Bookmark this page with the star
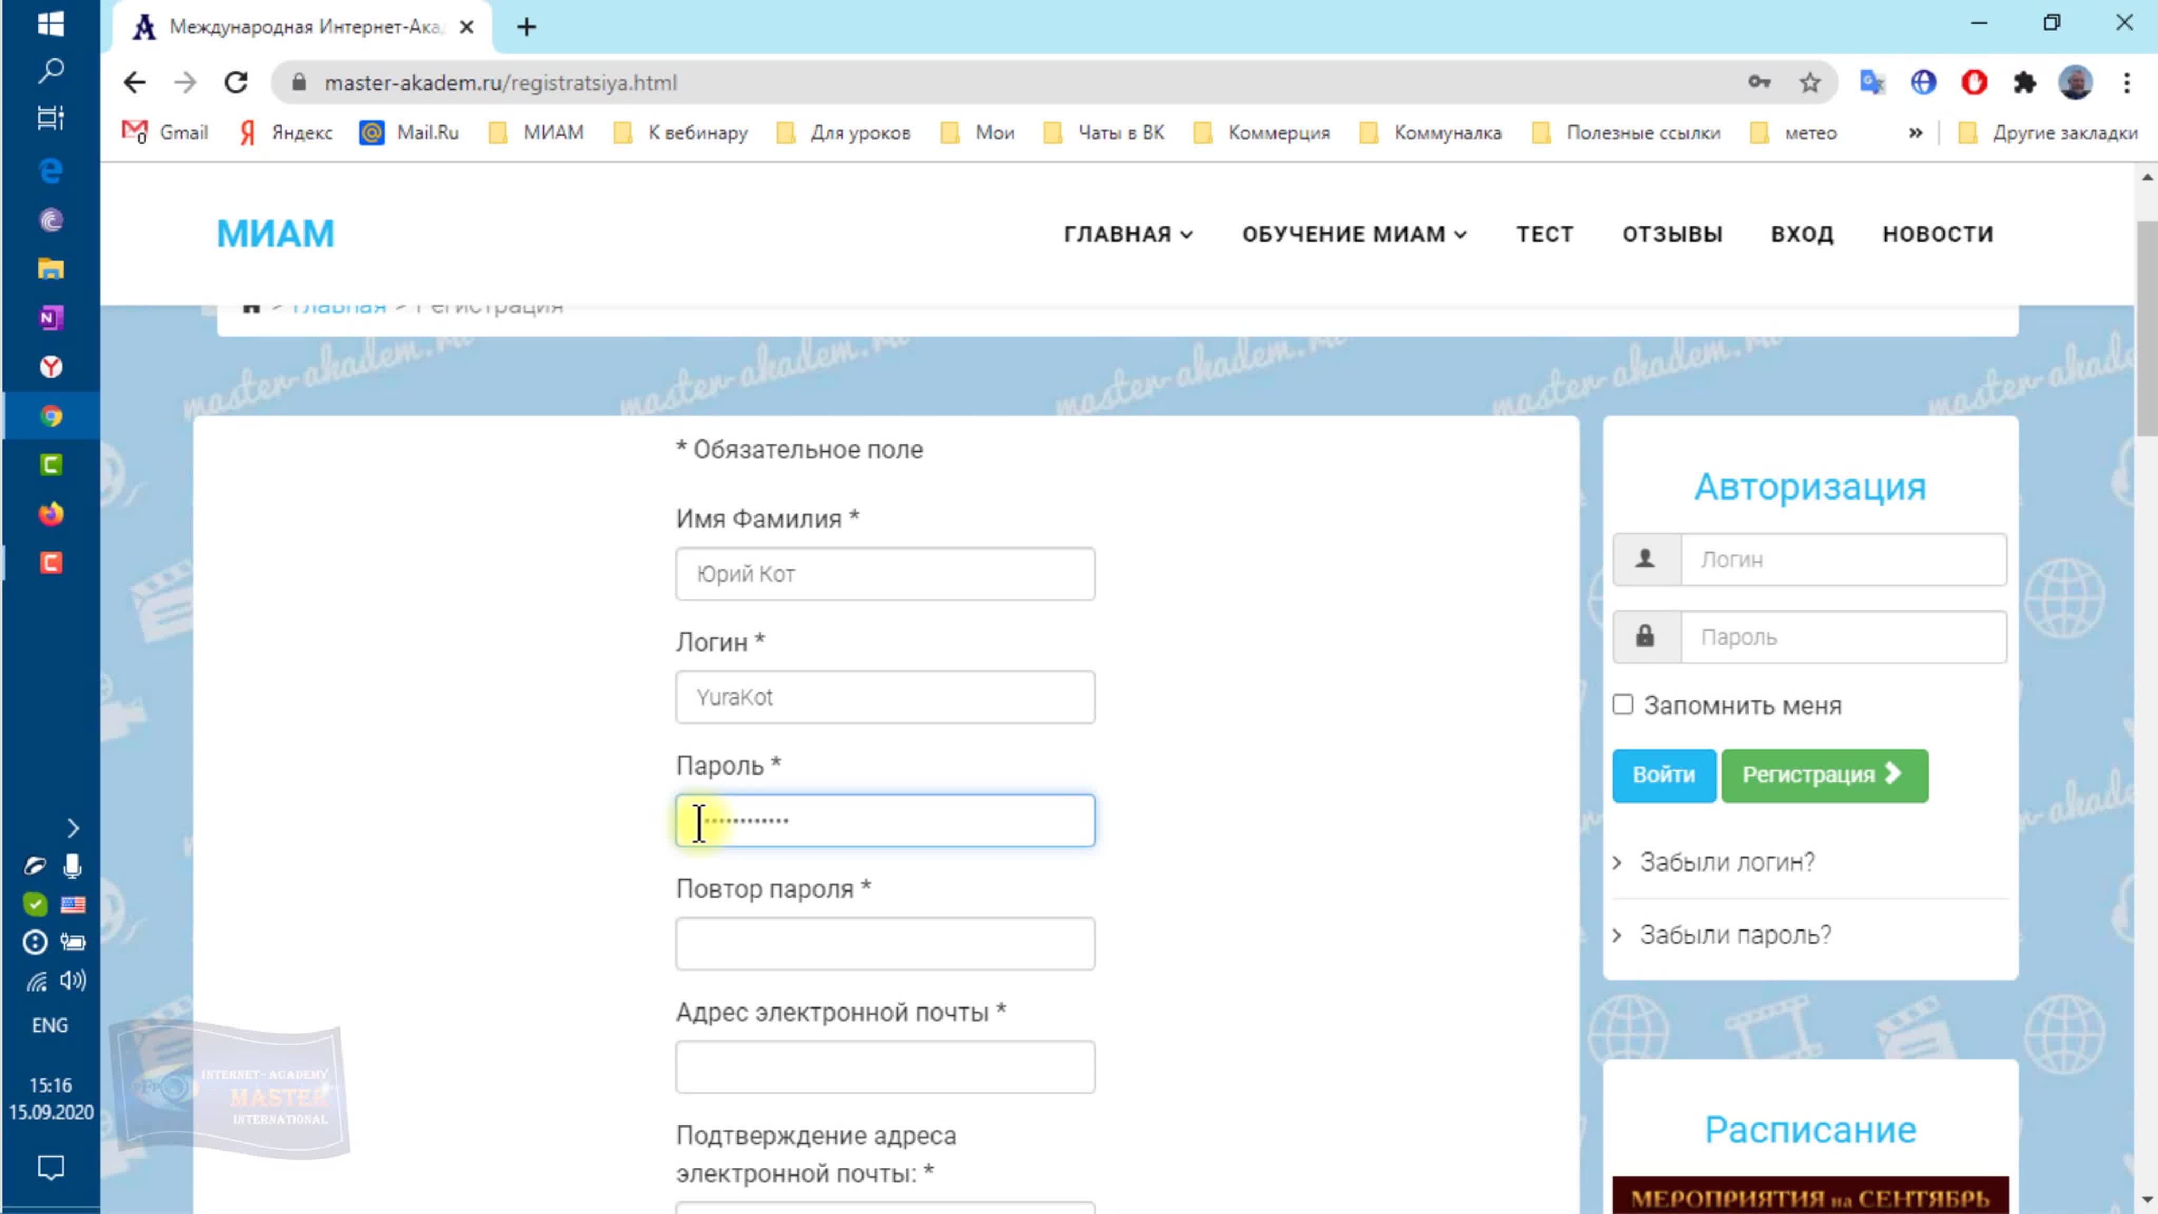Screen dimensions: 2158x1214 click(x=1810, y=82)
